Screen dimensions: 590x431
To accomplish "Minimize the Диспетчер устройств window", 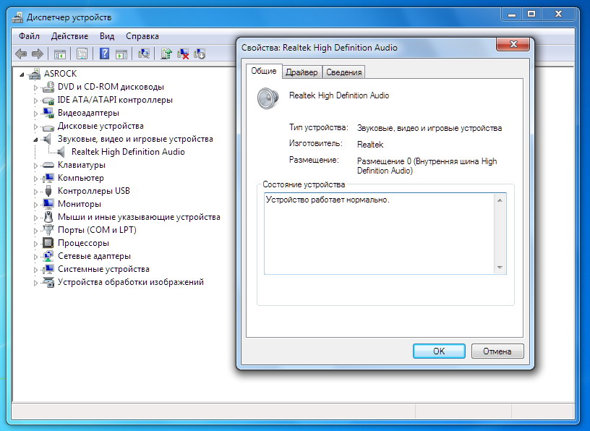I will [x=511, y=14].
